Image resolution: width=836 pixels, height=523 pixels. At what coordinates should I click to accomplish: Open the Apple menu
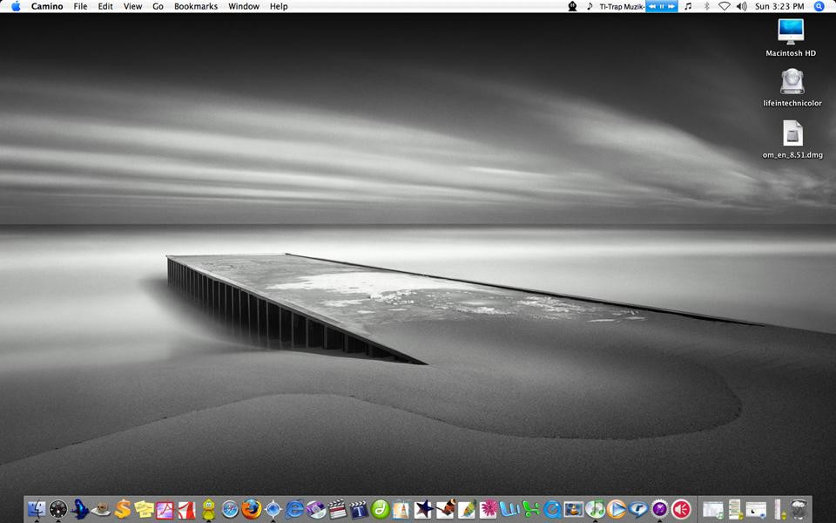click(x=16, y=6)
